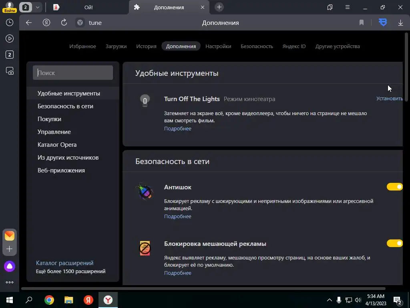
Task: Open the browser hamburger menu
Action: coord(348,7)
